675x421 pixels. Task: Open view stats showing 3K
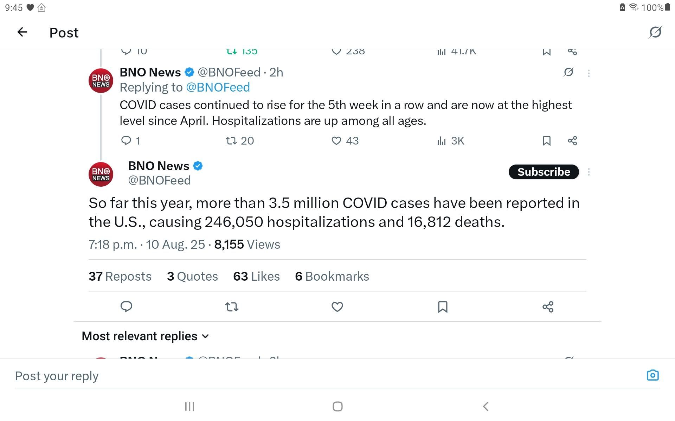point(451,141)
